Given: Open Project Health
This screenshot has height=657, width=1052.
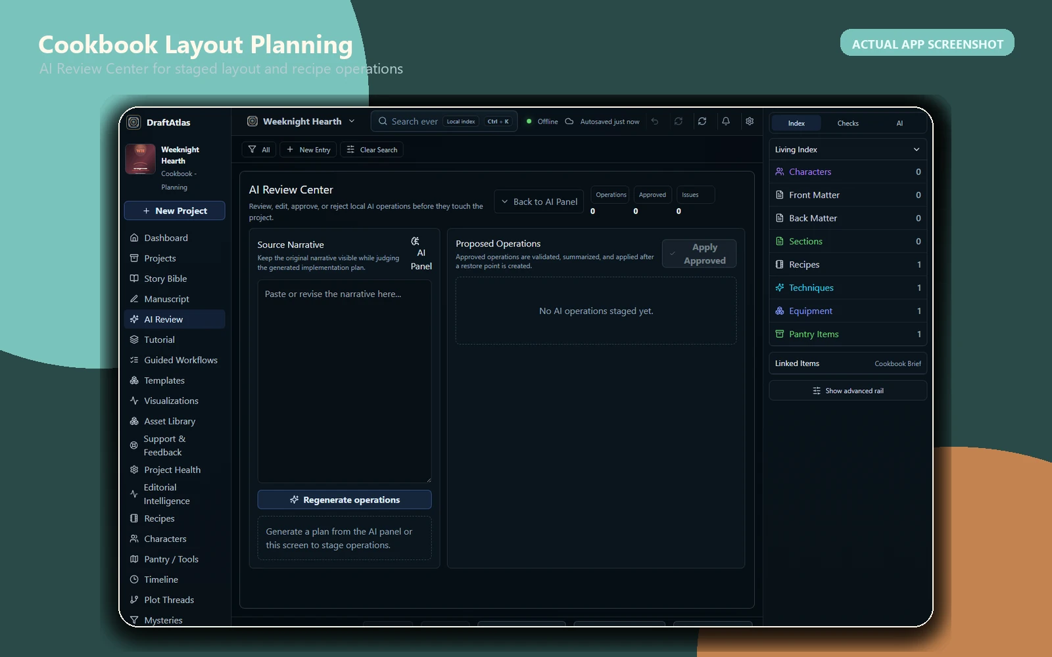Looking at the screenshot, I should coord(174,470).
